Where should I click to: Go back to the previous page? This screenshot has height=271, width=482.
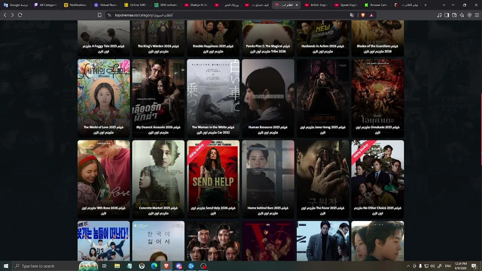5,15
